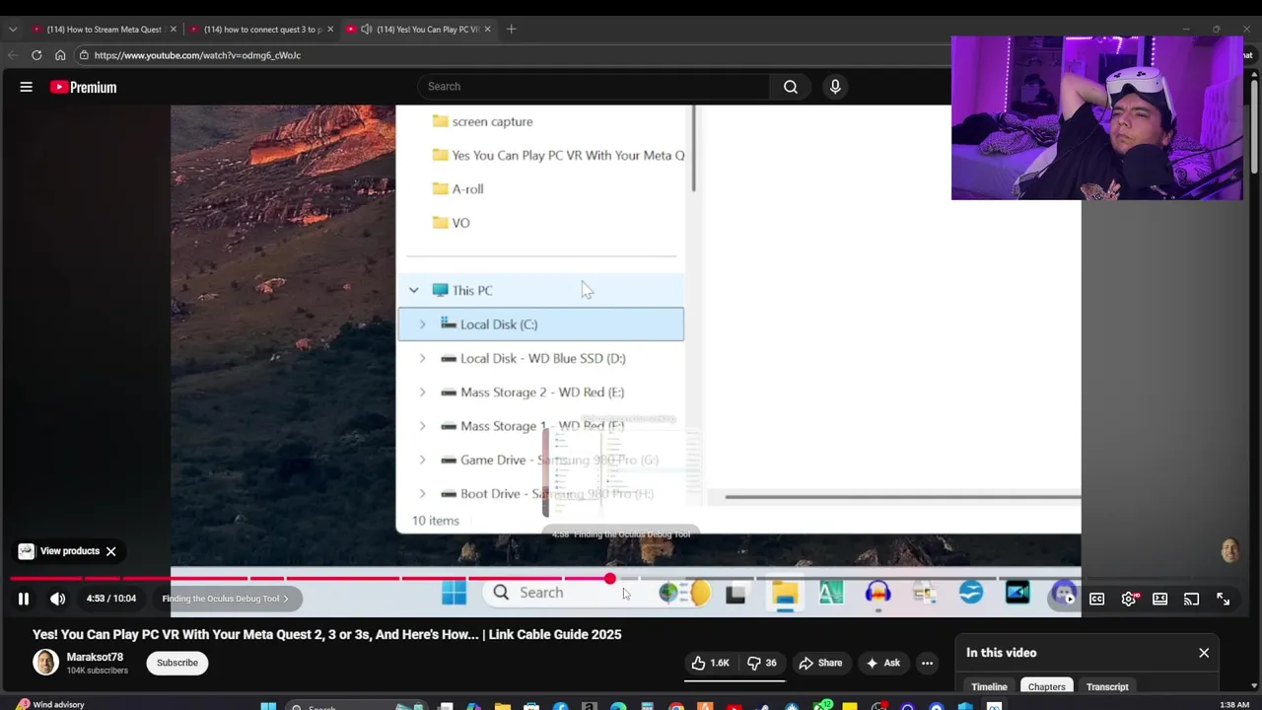Click the YouTube search magnifier button
This screenshot has height=710, width=1262.
(791, 87)
